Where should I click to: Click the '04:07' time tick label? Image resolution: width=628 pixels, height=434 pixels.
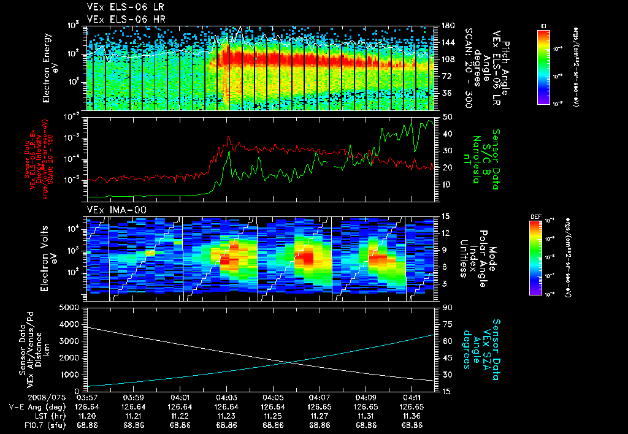coord(319,398)
